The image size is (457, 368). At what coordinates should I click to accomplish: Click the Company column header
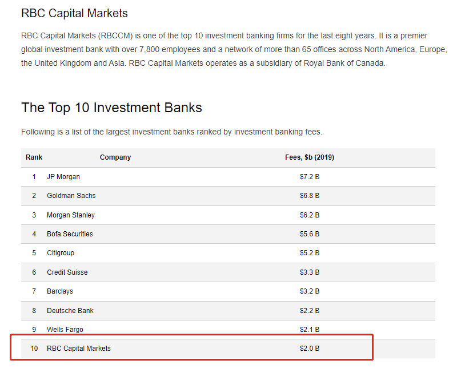point(115,157)
